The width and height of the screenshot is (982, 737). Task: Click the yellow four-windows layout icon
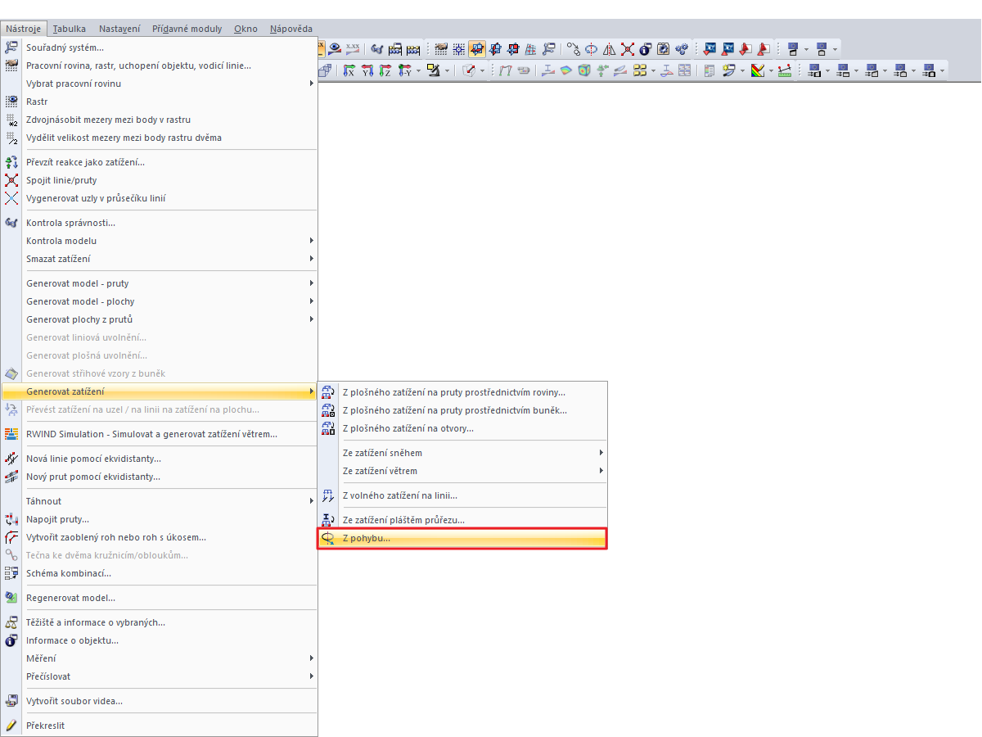(640, 71)
